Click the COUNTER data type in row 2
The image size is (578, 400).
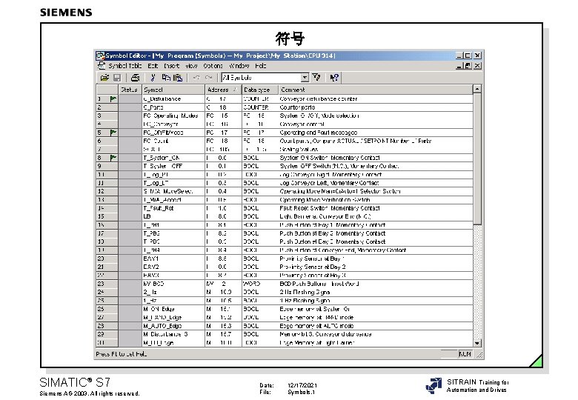(x=259, y=107)
